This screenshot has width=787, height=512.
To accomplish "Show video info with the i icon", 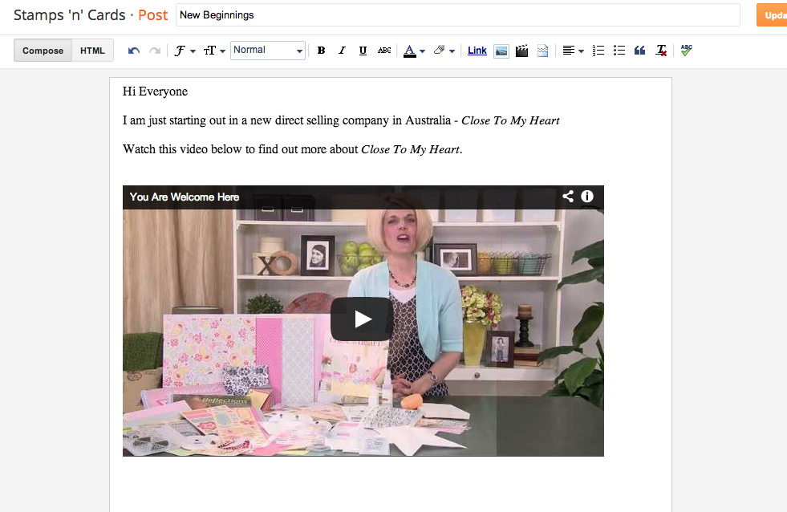I will point(586,197).
